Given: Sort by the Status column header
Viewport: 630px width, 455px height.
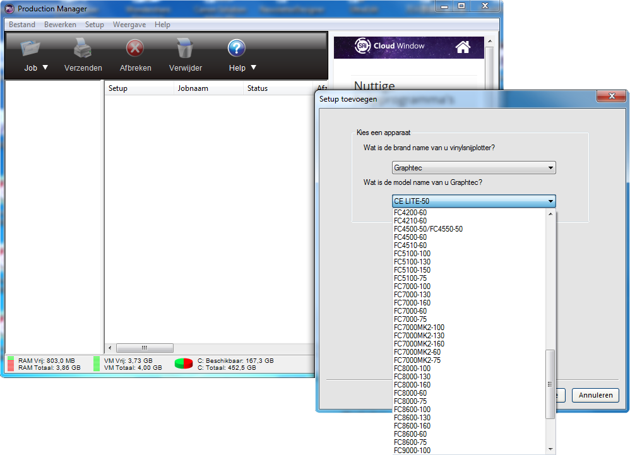Looking at the screenshot, I should [x=278, y=88].
